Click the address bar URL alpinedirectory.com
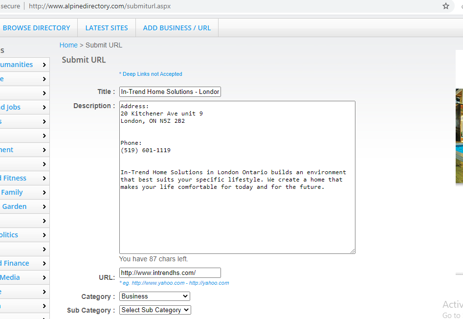Screen dimensions: 463x319 (x=100, y=6)
